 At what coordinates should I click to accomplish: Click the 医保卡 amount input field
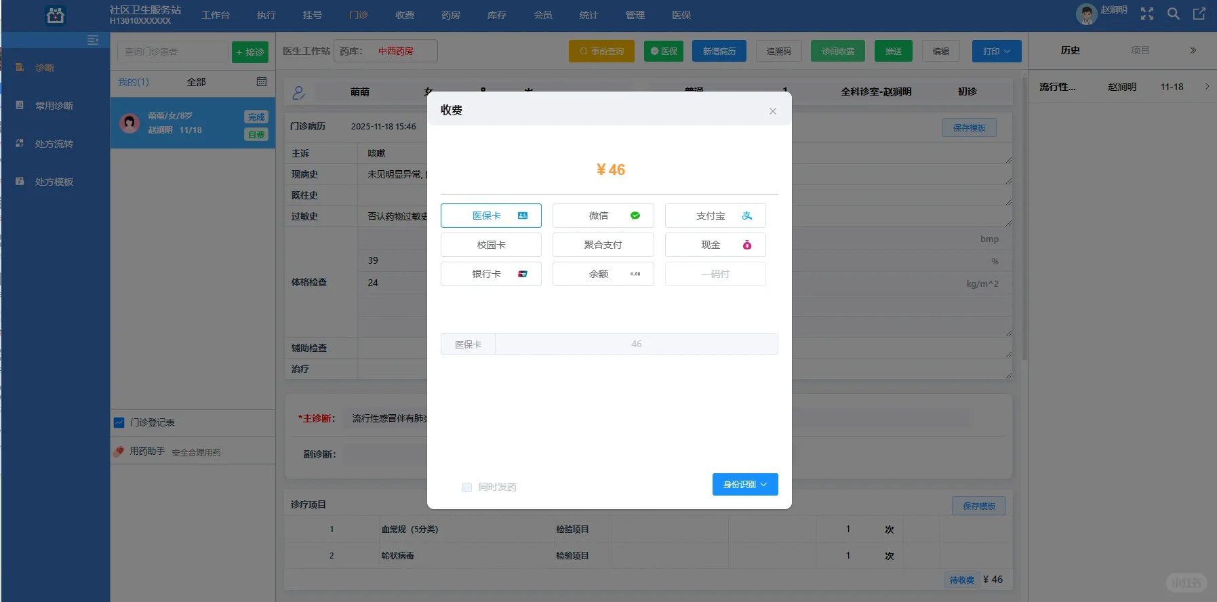pos(636,344)
